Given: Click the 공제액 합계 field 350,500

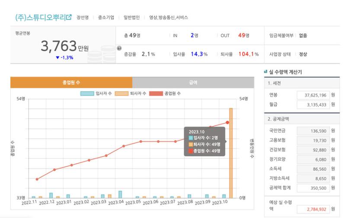Looking at the screenshot, I should [x=313, y=188].
